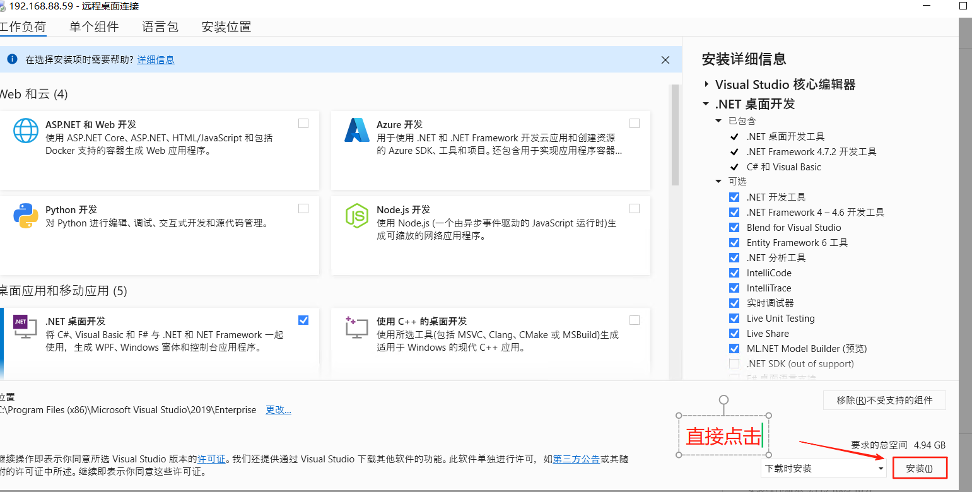Uncheck the Live Unit Testing checkbox
The width and height of the screenshot is (972, 492).
point(734,318)
